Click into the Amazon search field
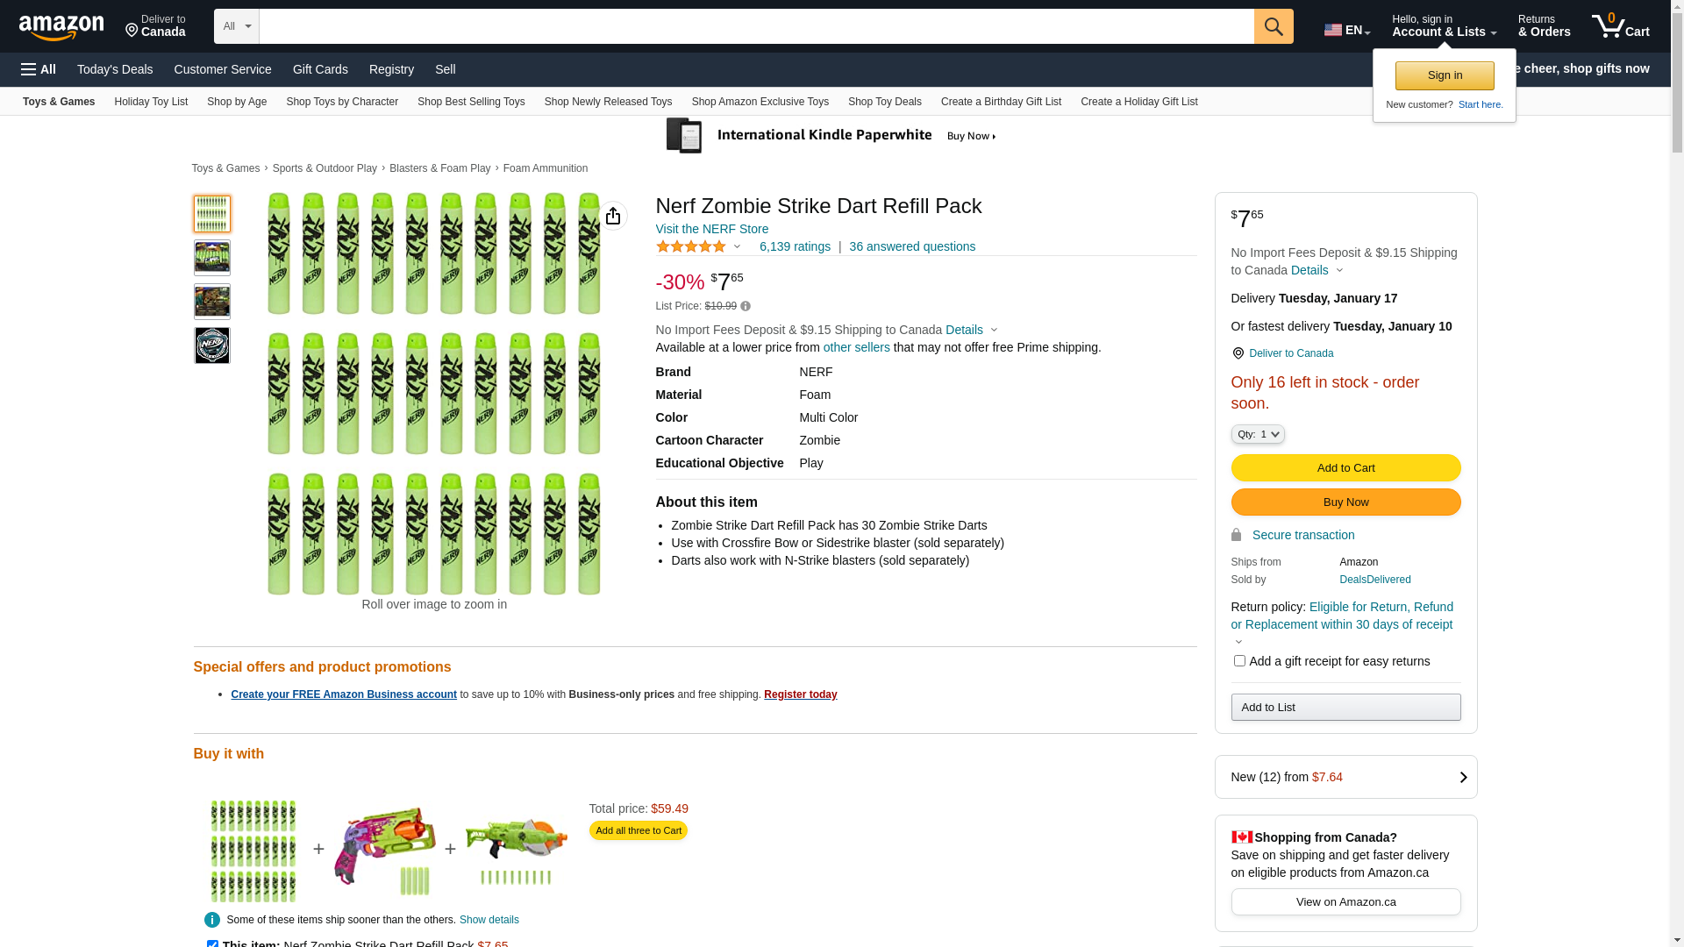 tap(756, 26)
